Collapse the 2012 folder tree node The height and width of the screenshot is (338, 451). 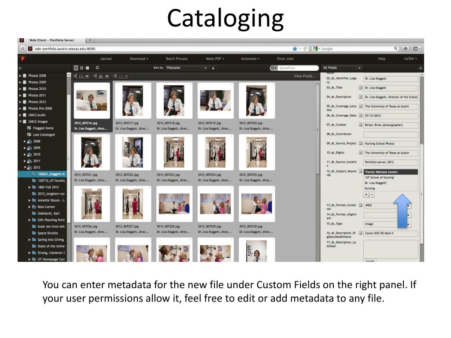coord(25,167)
